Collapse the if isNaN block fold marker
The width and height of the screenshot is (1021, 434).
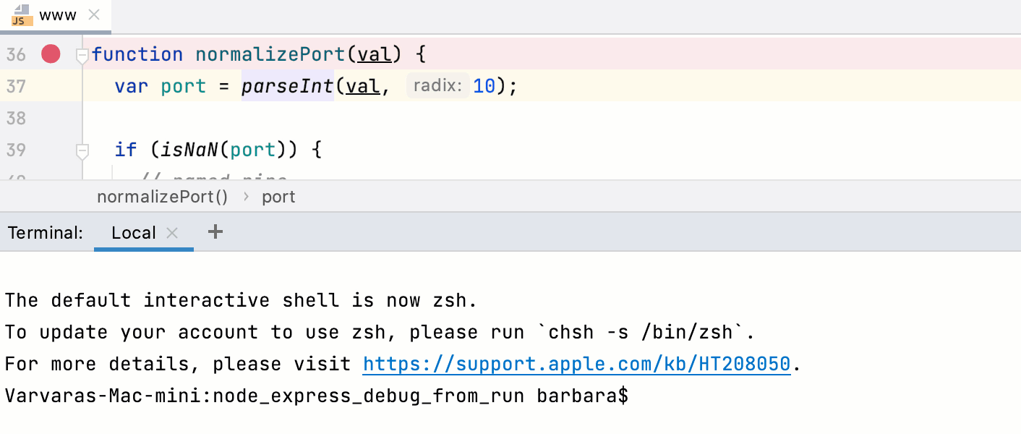[x=82, y=150]
